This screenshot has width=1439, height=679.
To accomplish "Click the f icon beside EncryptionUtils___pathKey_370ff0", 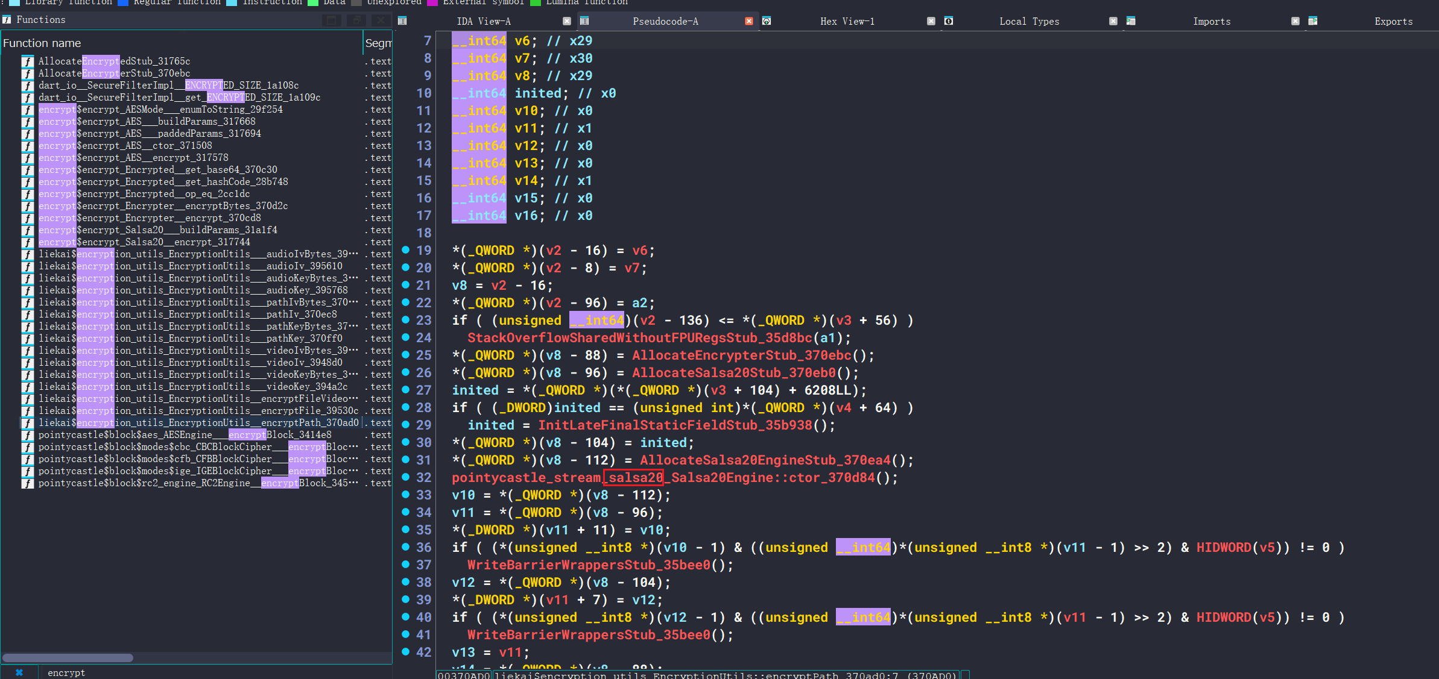I will (27, 339).
